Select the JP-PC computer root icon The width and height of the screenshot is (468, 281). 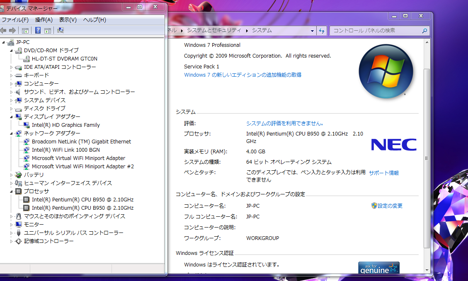coord(11,42)
